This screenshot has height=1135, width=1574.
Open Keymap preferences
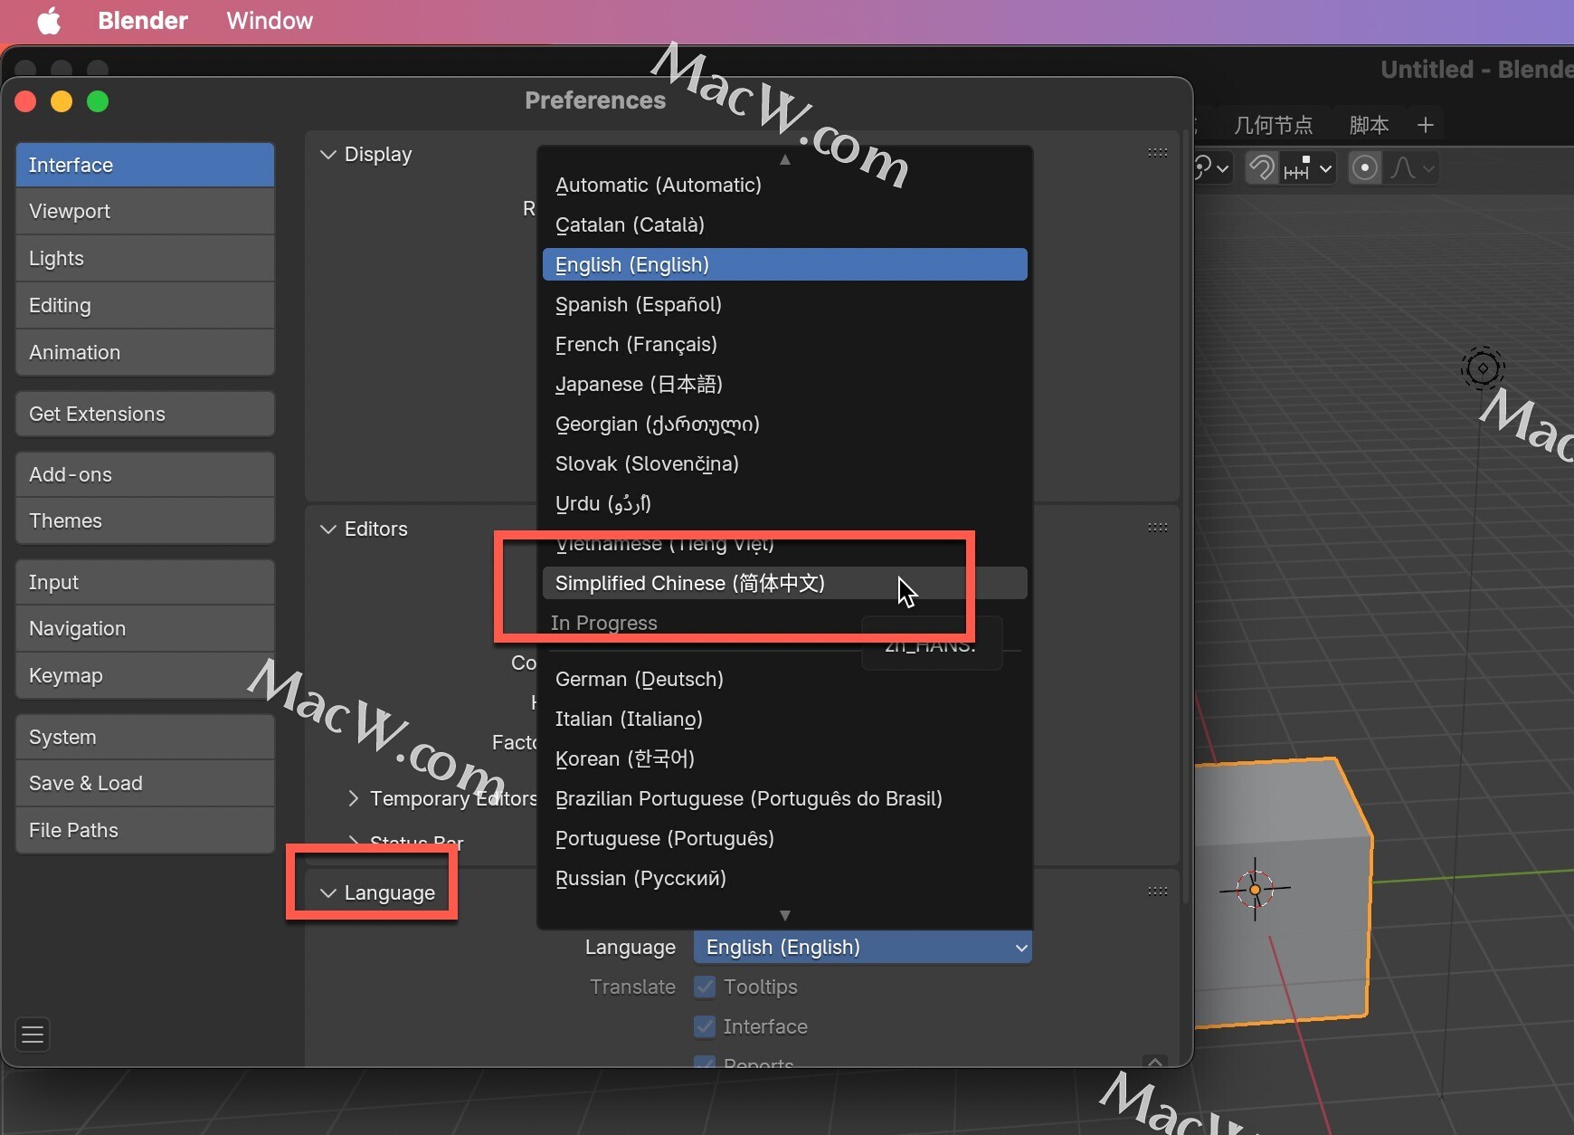[x=145, y=675]
